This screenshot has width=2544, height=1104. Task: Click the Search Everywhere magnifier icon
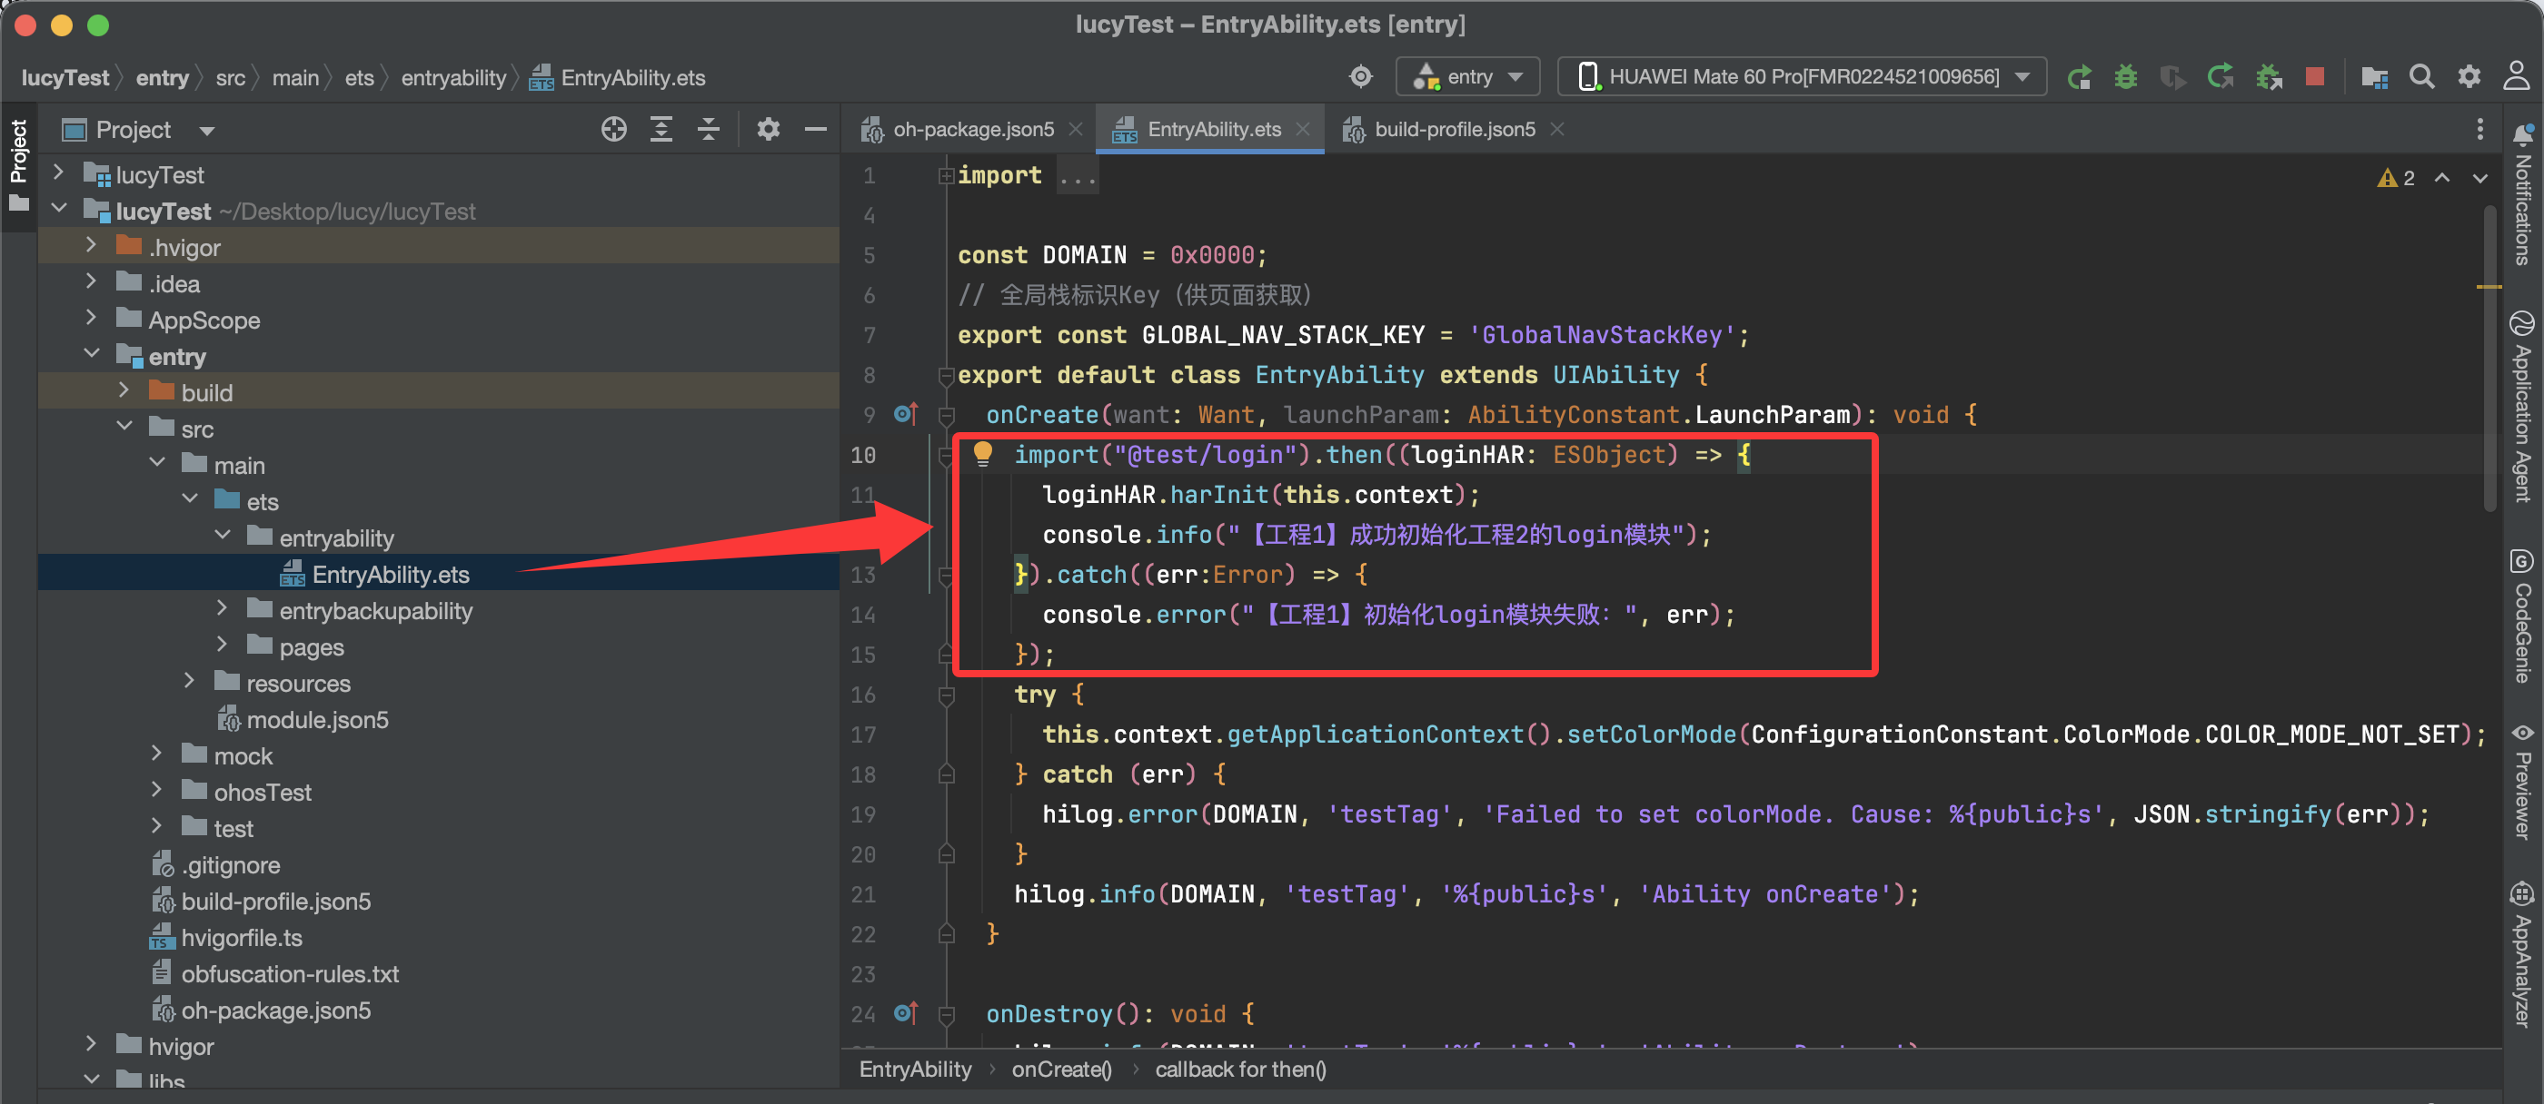point(2421,77)
